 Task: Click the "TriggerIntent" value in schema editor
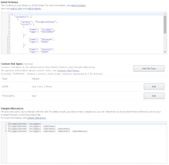[45, 22]
